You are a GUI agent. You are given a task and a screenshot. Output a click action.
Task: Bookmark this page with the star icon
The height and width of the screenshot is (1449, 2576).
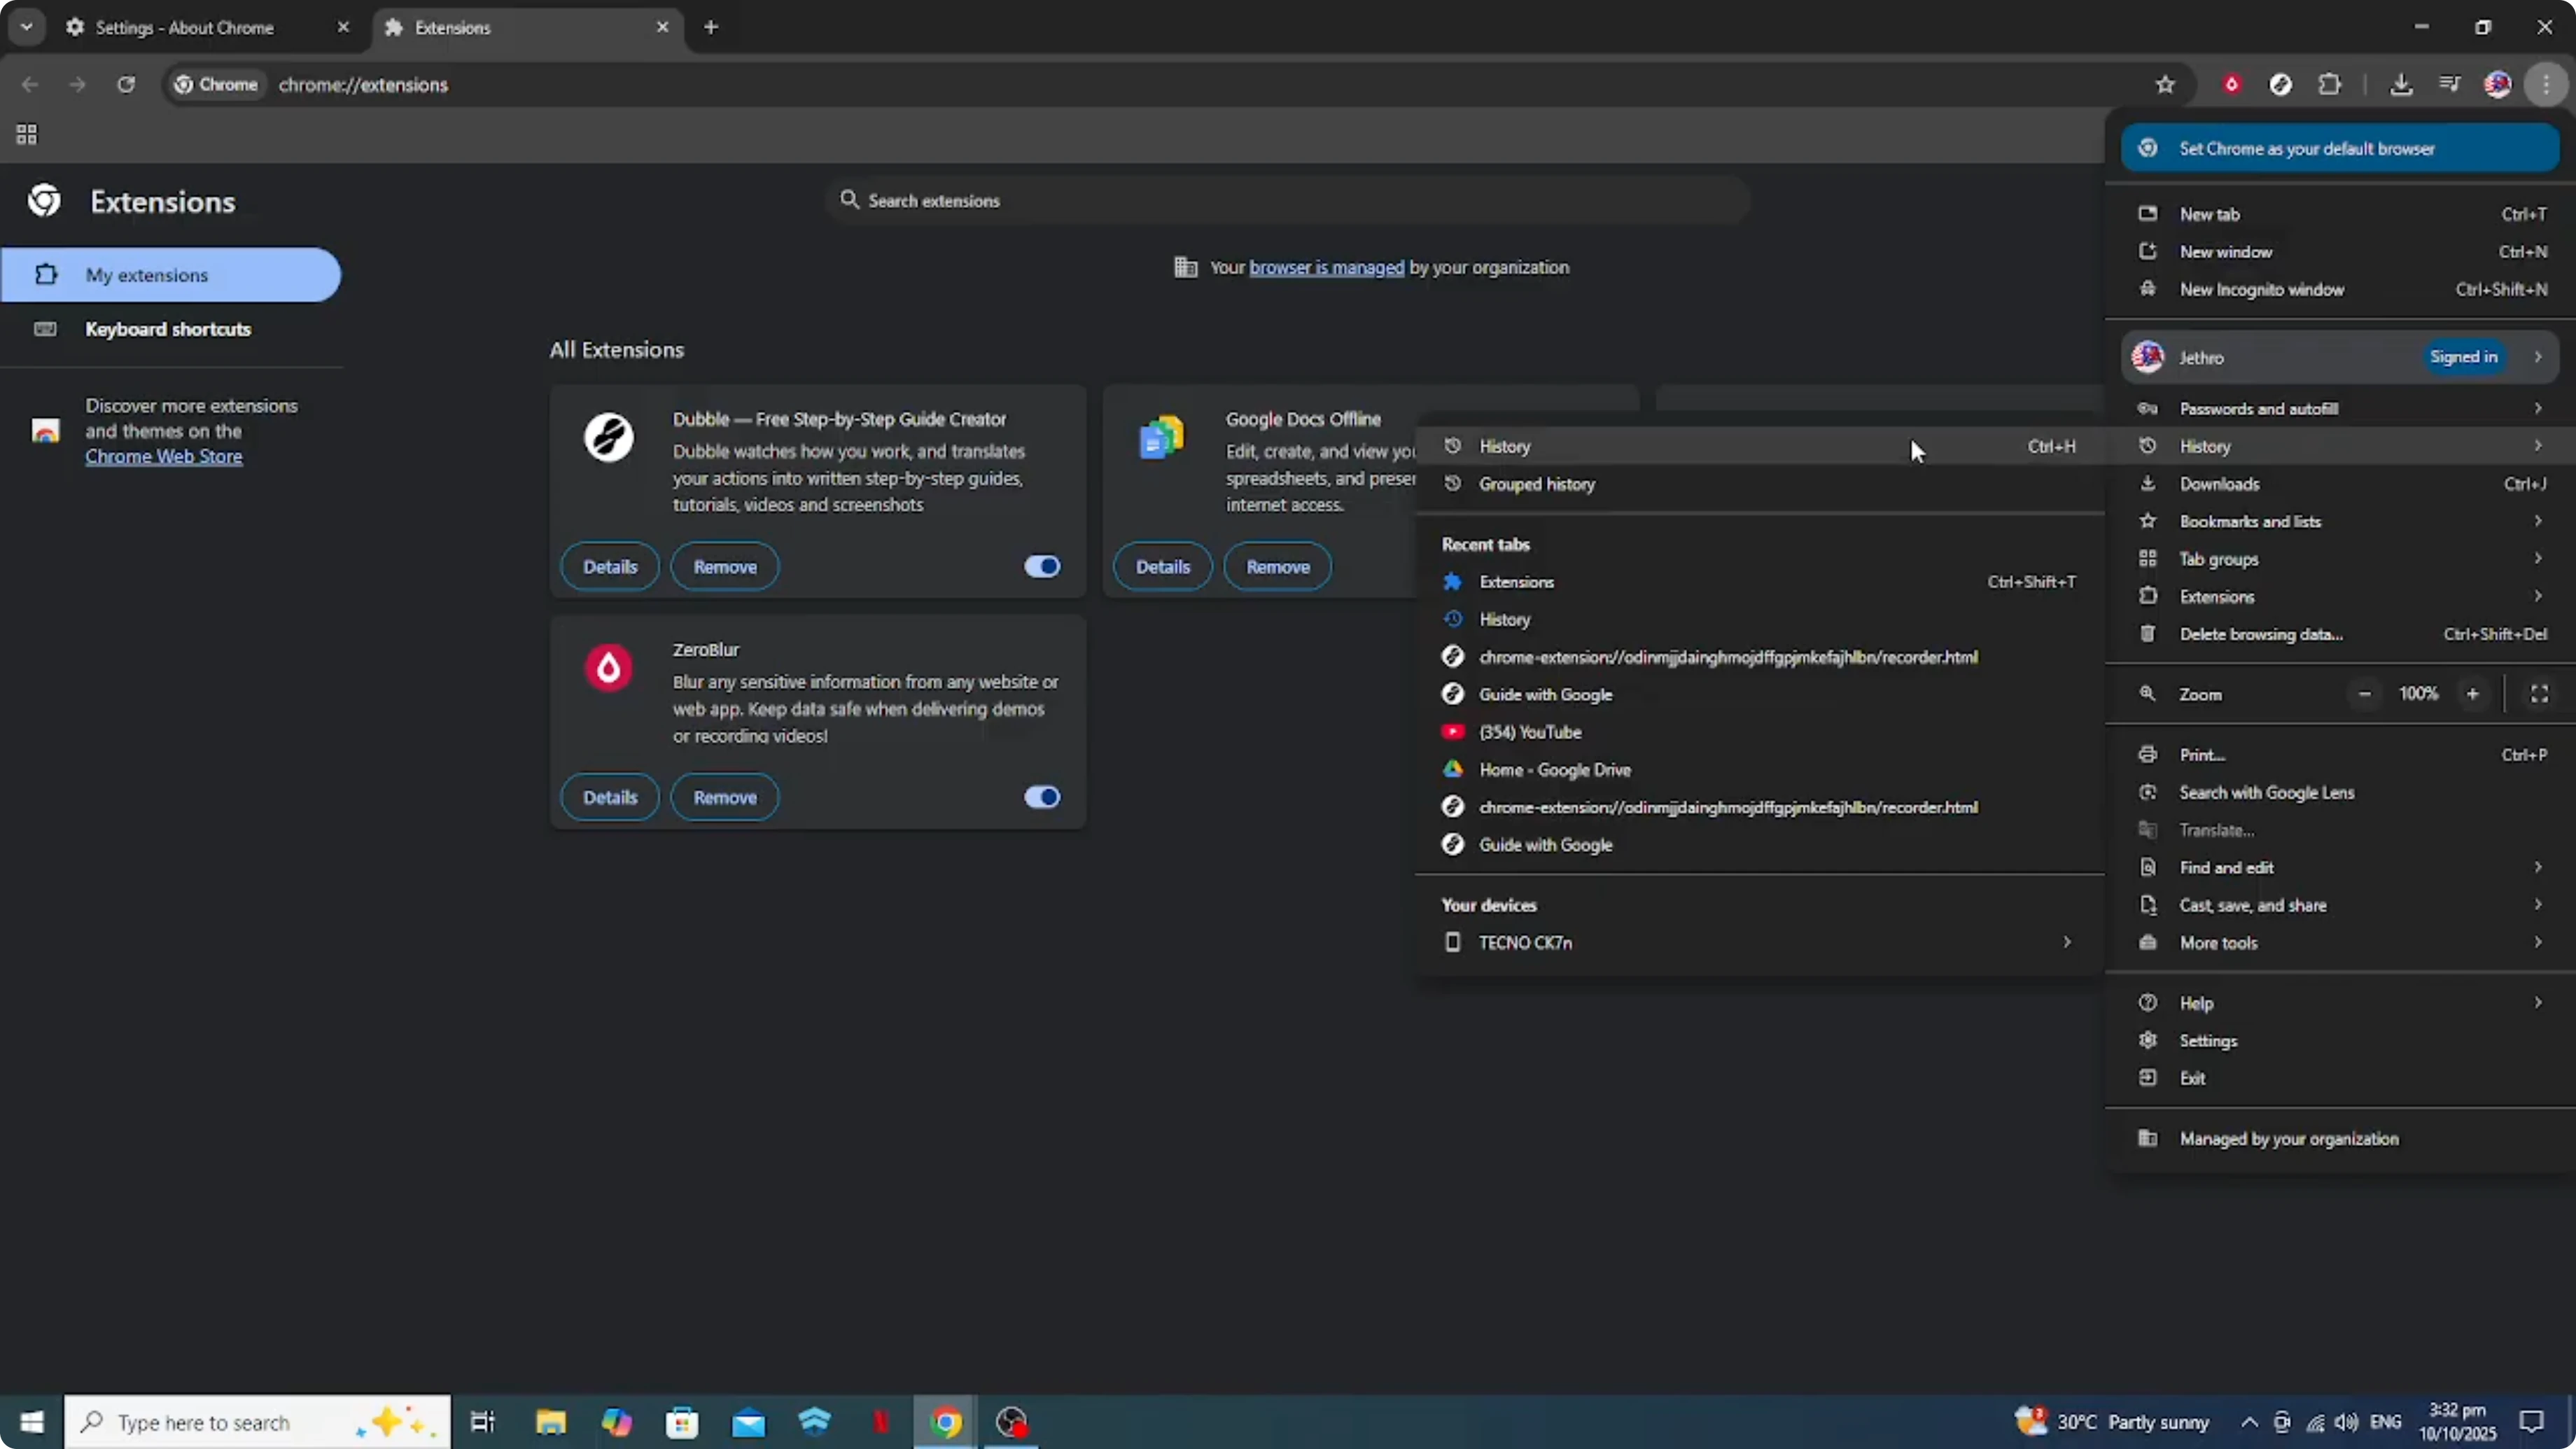tap(2165, 84)
